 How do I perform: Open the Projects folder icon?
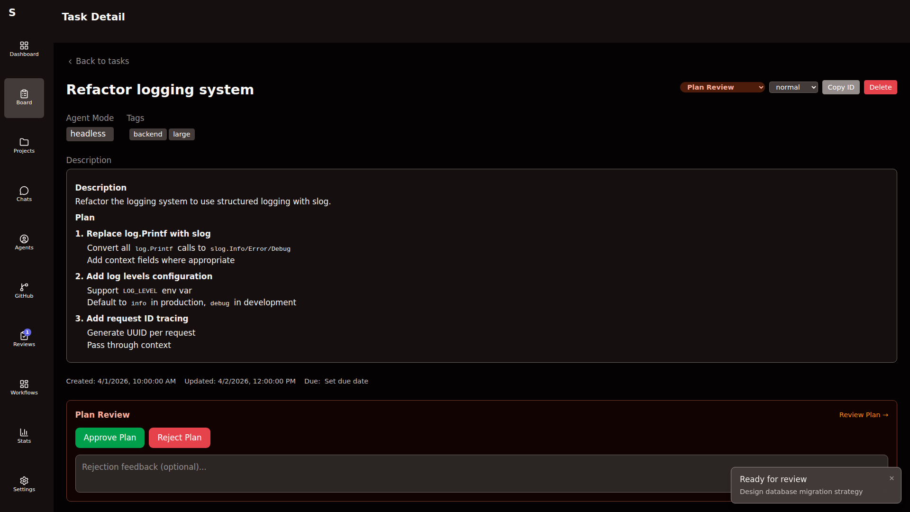pyautogui.click(x=24, y=146)
